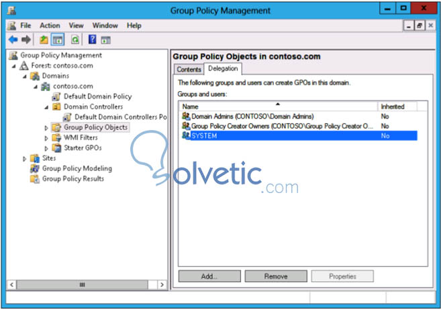Restore the inner MDI window

click(x=420, y=26)
